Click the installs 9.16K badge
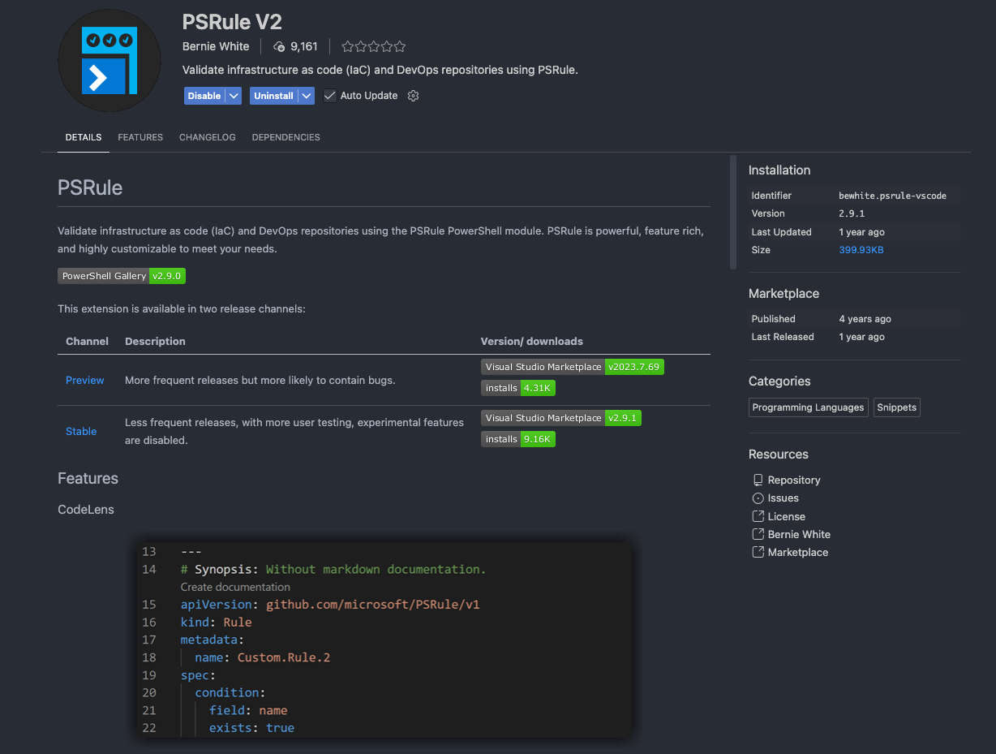996x754 pixels. (x=518, y=439)
